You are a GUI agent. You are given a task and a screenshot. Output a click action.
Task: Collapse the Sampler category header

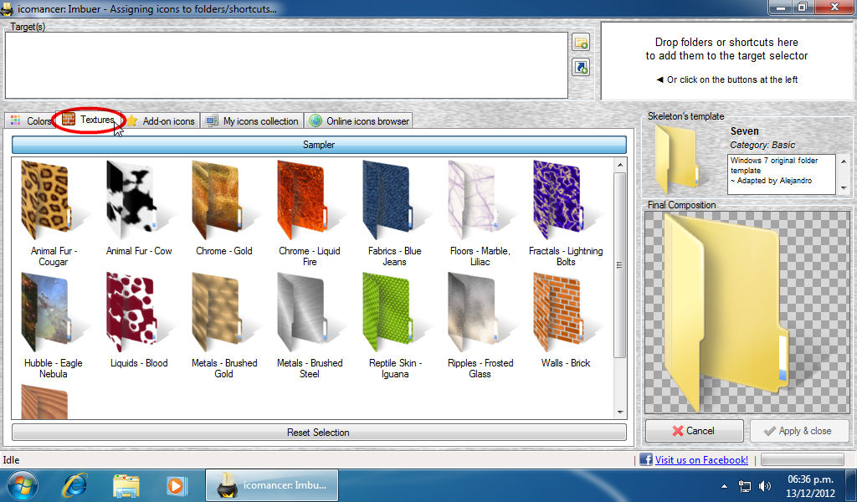[x=319, y=145]
